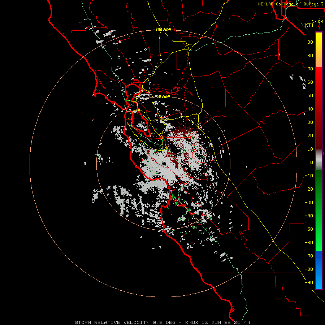This screenshot has height=325, width=325.
Task: Click the -10 label on velocity scale
Action: [x=309, y=176]
